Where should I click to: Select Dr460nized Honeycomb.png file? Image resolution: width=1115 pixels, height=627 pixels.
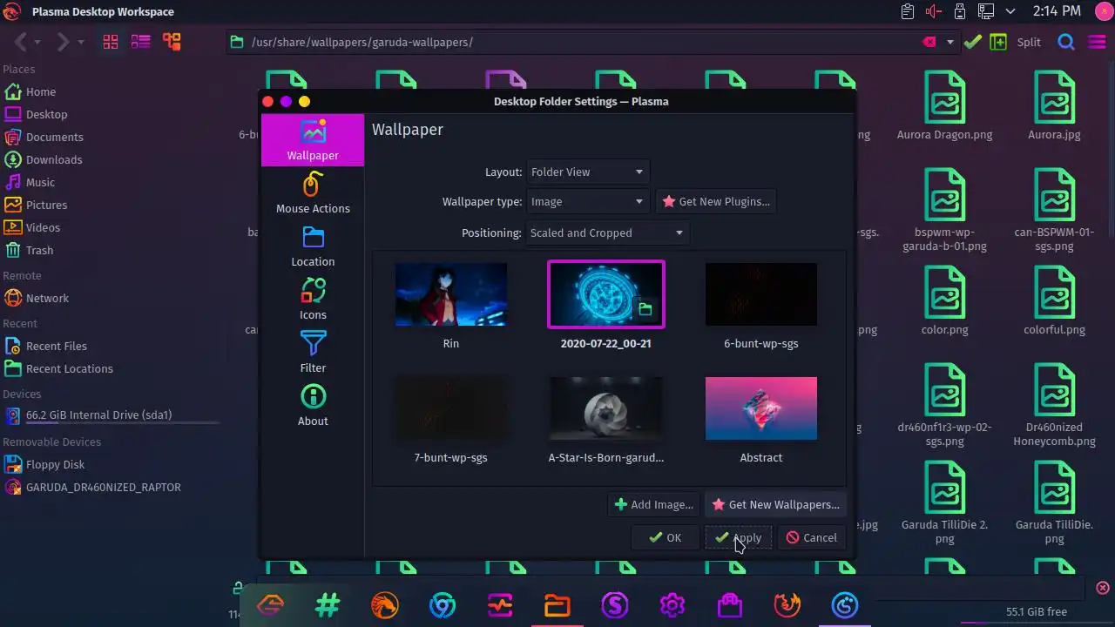click(x=1054, y=405)
